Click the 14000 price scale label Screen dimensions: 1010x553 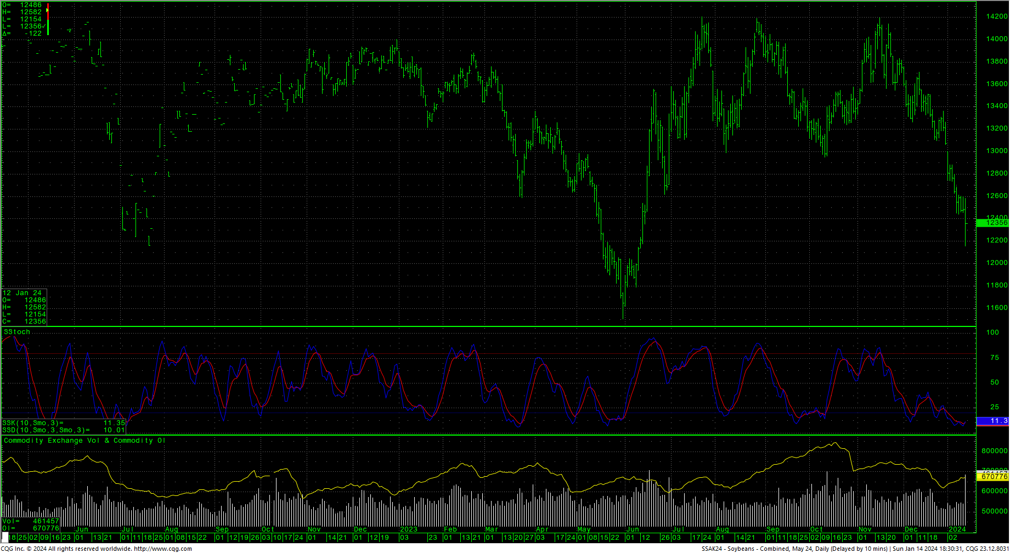[996, 39]
